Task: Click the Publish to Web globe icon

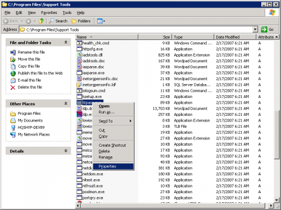Action: click(x=13, y=73)
